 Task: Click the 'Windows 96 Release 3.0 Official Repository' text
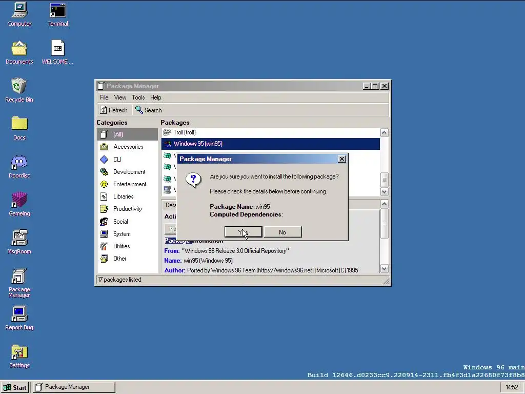(235, 250)
